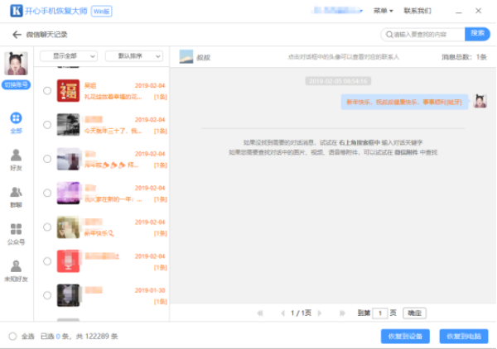
Task: Open the 默认排序 sort dropdown
Action: click(134, 56)
